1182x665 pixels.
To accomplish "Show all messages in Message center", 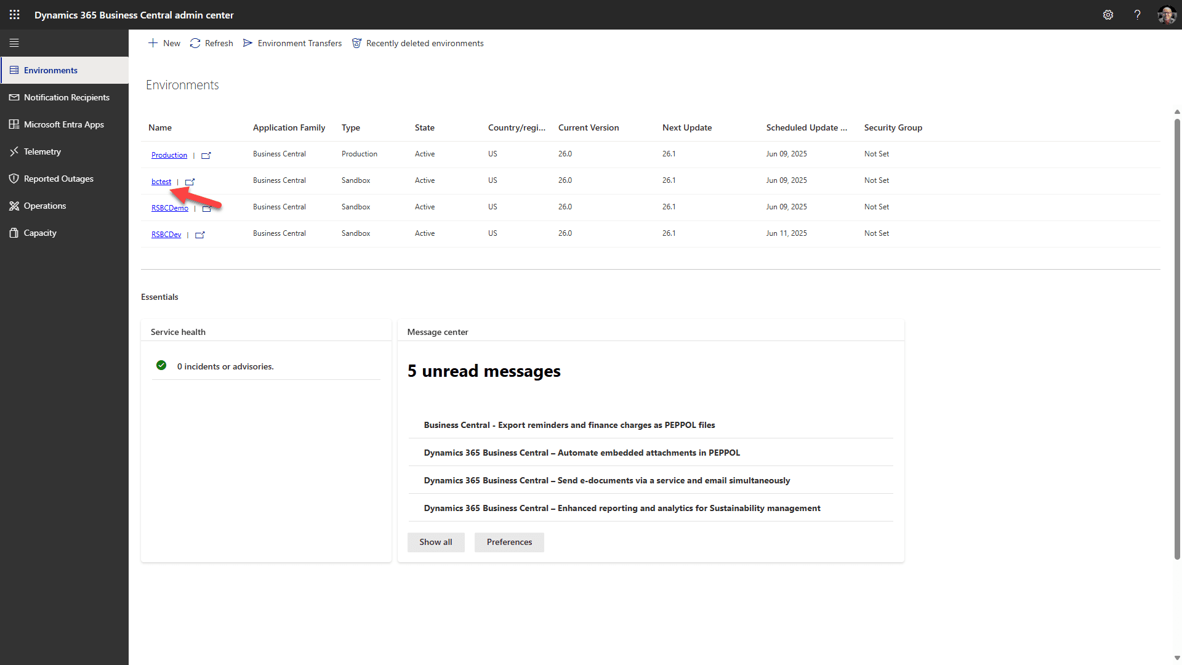I will point(435,542).
